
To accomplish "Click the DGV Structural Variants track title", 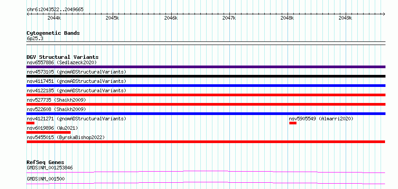I will 63,57.
